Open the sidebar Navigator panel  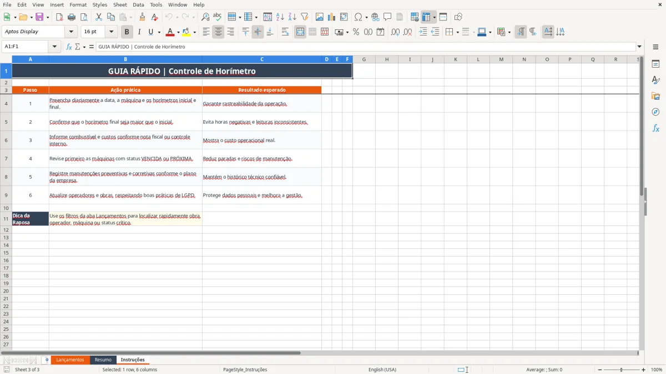(655, 112)
